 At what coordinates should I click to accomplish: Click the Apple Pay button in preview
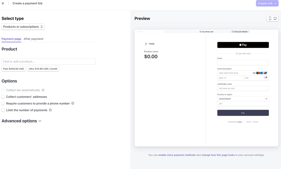243,45
